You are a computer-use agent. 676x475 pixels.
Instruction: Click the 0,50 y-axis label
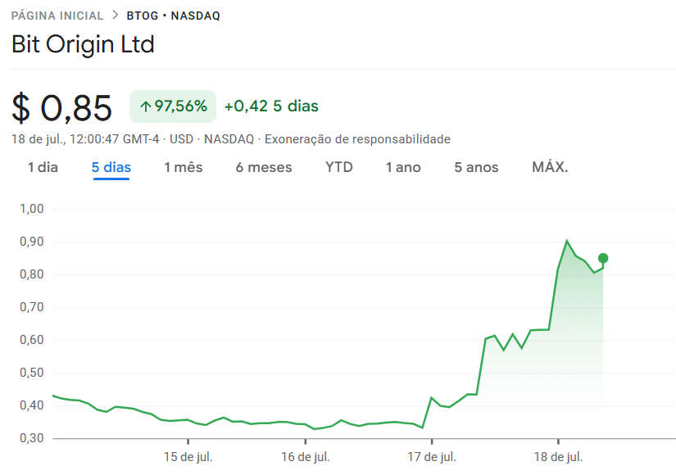pos(32,373)
